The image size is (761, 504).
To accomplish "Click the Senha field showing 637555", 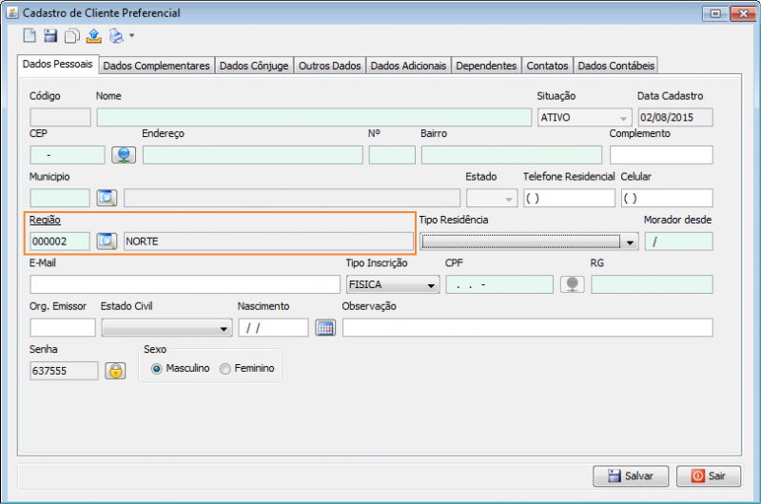I will (64, 371).
